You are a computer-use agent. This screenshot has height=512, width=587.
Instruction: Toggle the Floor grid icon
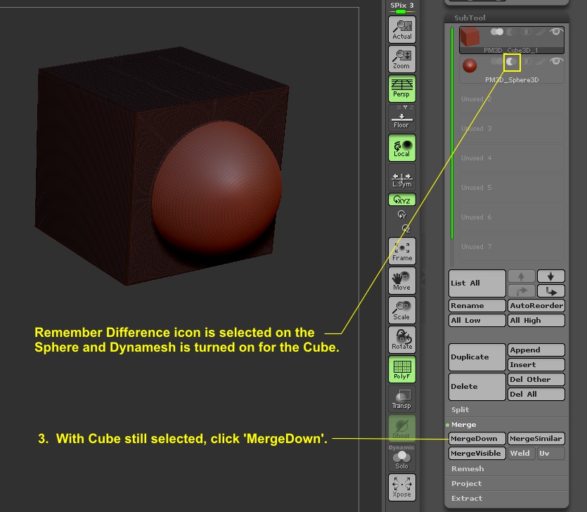(401, 118)
